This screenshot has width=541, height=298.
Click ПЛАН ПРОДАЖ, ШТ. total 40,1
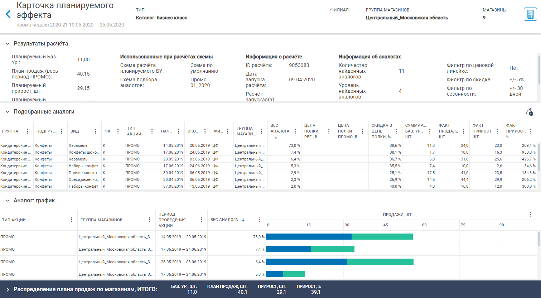click(242, 292)
